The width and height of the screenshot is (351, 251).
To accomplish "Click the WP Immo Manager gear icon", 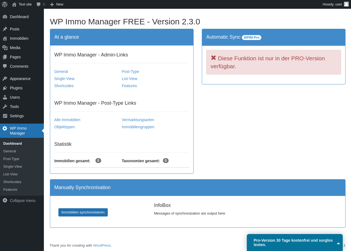I will pyautogui.click(x=5, y=128).
